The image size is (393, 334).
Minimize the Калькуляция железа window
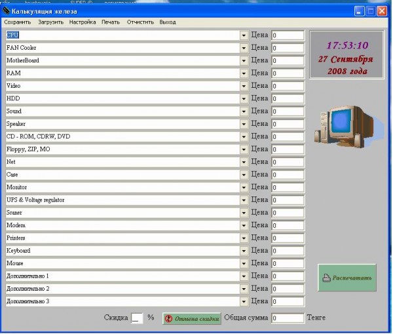(x=359, y=11)
